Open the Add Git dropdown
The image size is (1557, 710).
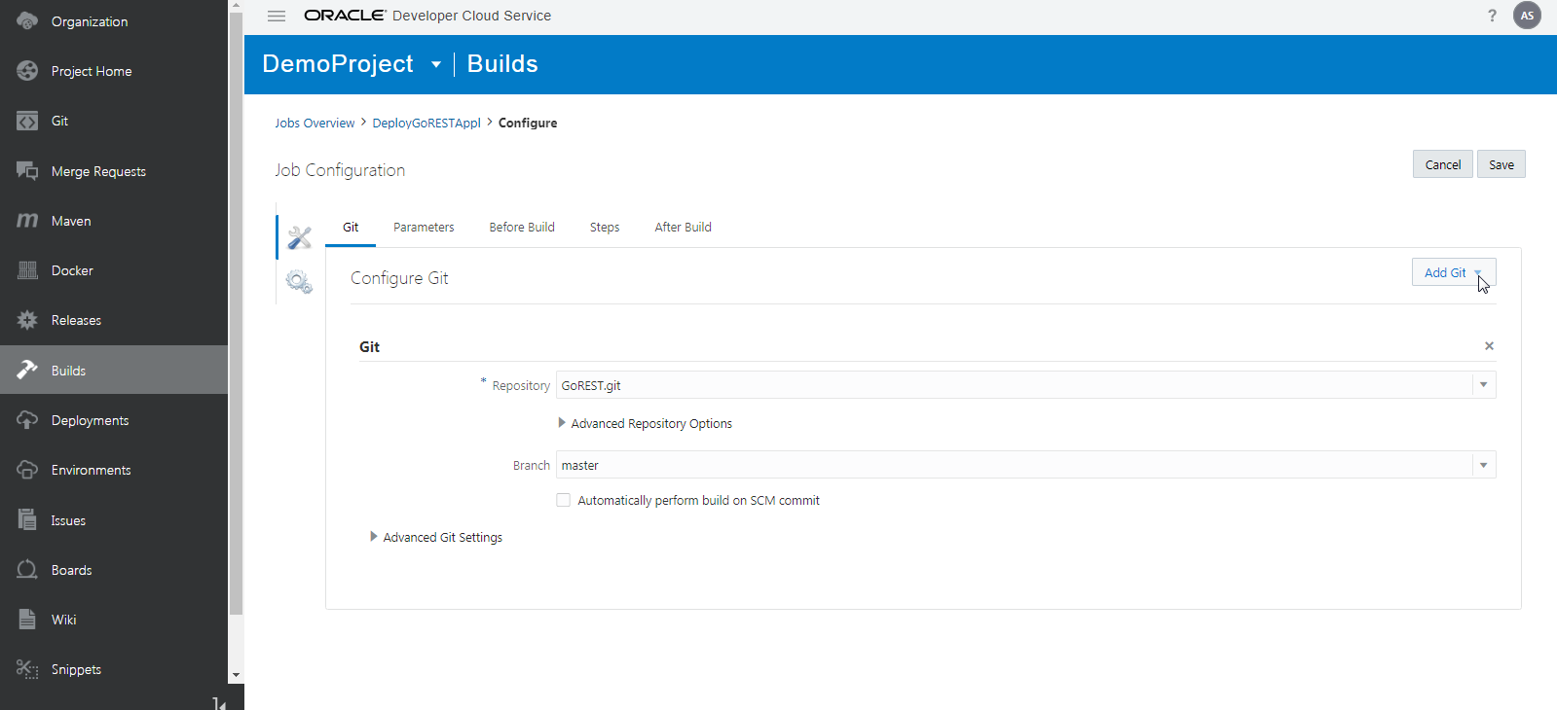tap(1453, 272)
